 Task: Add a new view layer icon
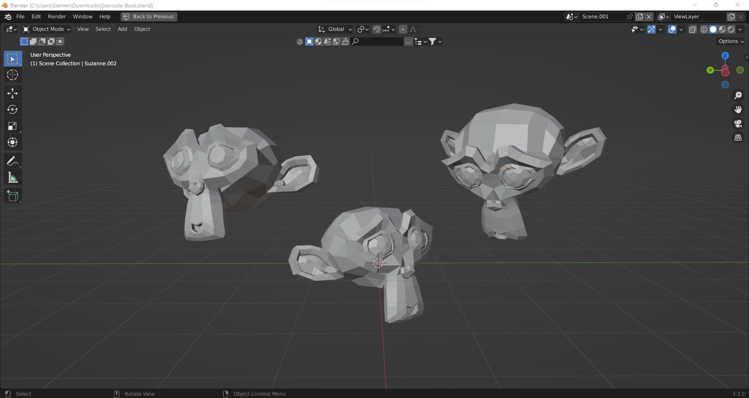[731, 16]
